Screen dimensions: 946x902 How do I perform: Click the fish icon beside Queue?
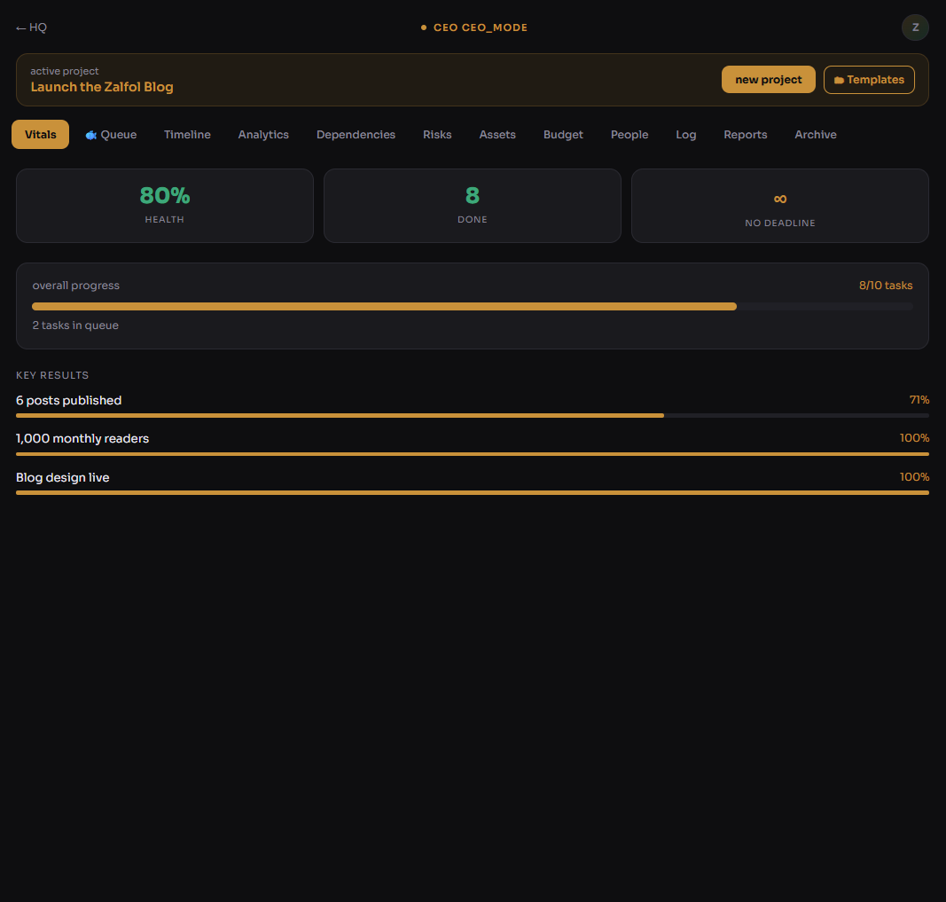(x=90, y=135)
